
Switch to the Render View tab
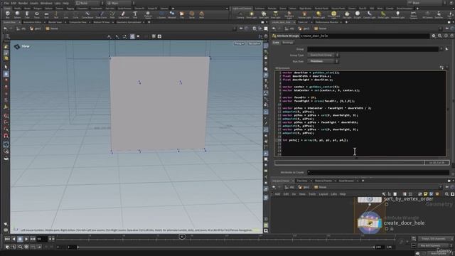[x=55, y=22]
